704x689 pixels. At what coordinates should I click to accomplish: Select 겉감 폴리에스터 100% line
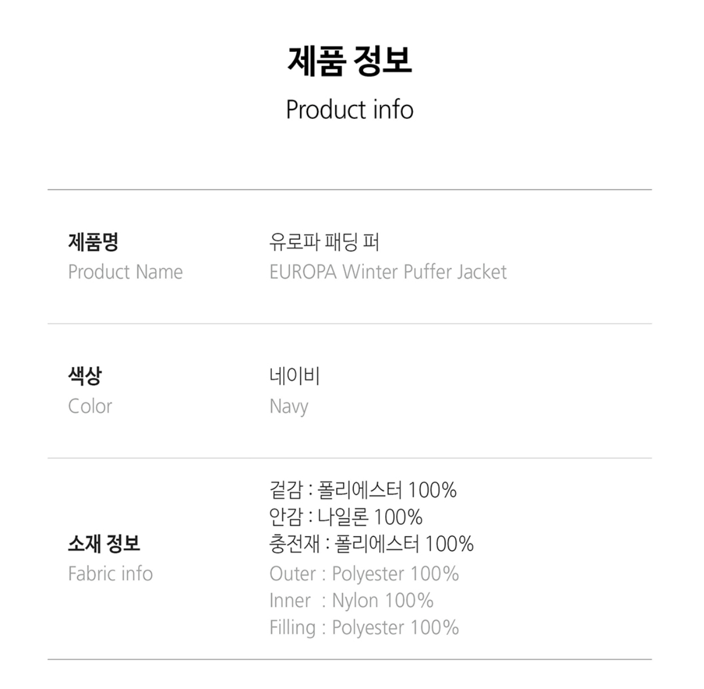tap(363, 490)
